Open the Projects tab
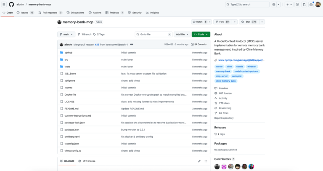 coord(114,13)
